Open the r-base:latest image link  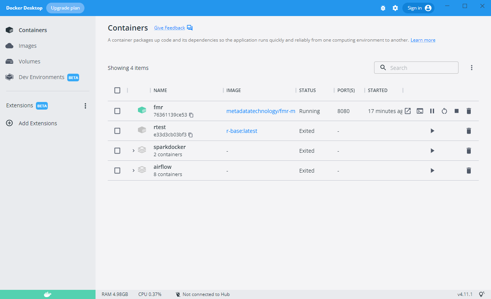(242, 131)
